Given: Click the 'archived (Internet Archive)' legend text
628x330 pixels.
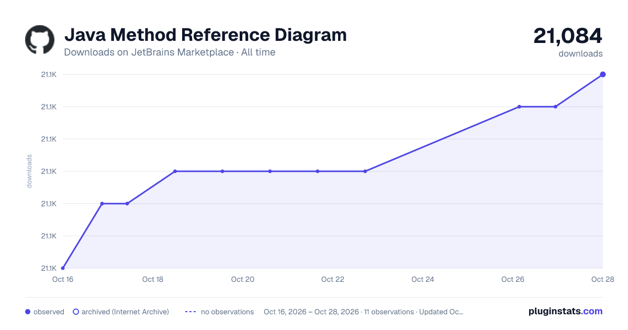Looking at the screenshot, I should 125,312.
